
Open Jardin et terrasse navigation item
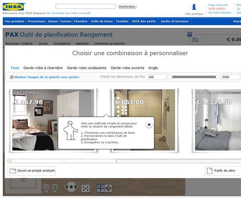click(x=174, y=21)
